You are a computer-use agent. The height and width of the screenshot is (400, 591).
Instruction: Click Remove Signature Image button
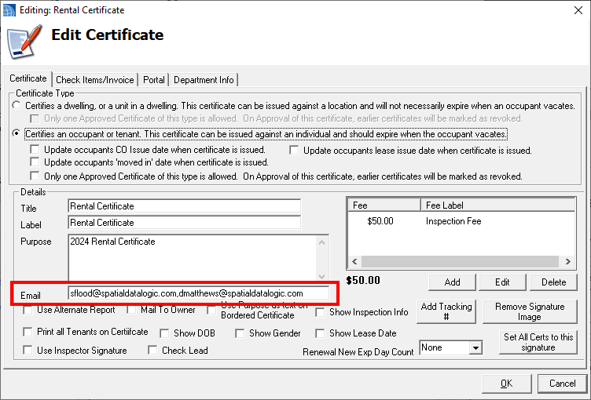(530, 311)
